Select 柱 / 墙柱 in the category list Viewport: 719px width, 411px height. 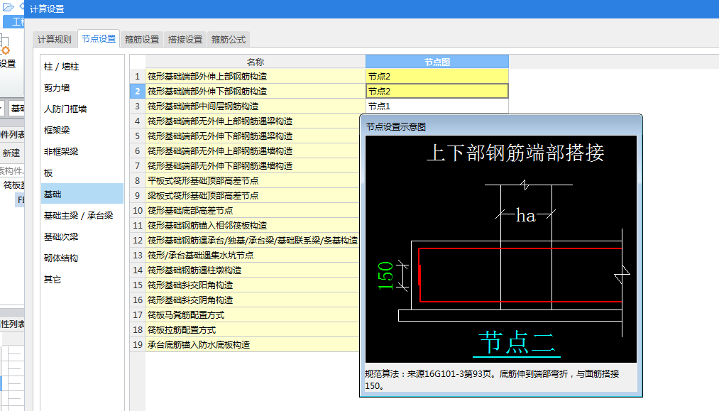point(82,67)
